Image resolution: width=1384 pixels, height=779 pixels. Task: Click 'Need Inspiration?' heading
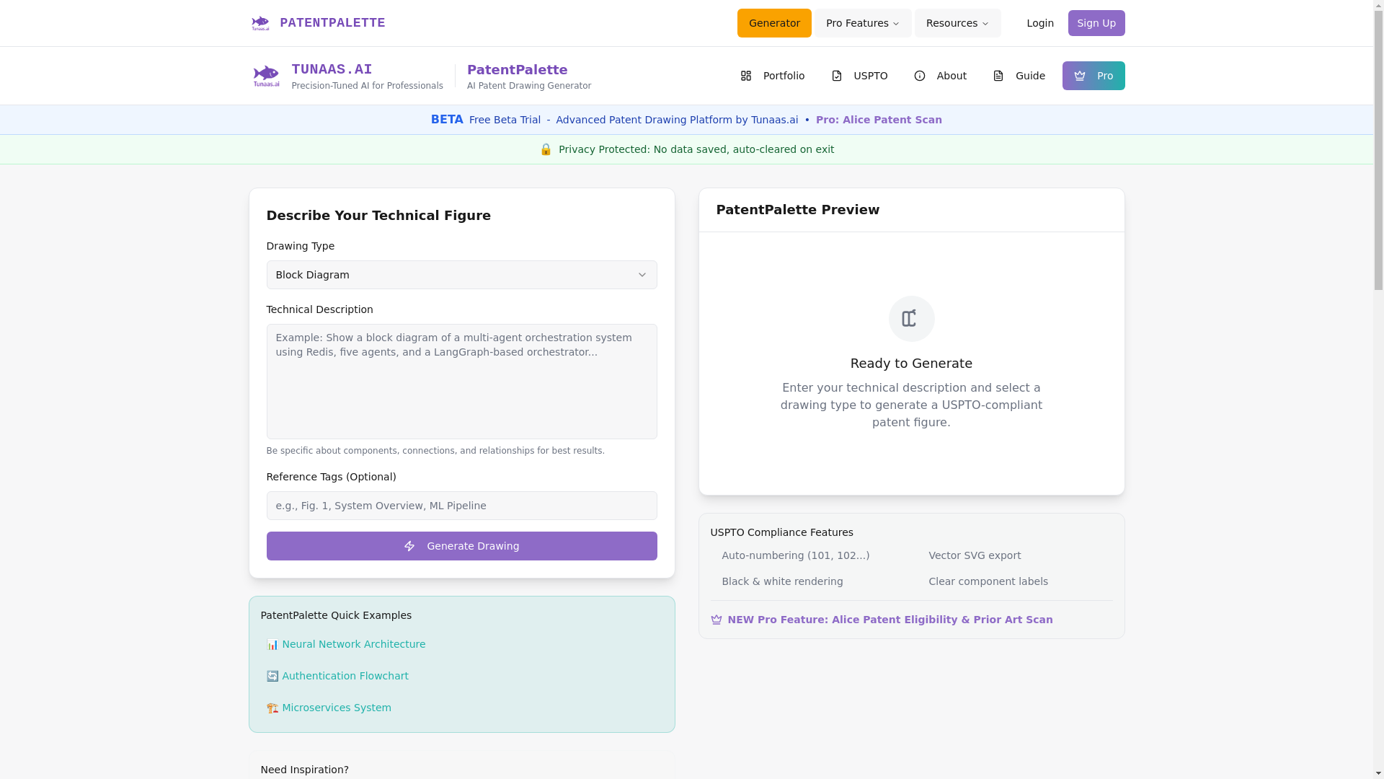(305, 770)
